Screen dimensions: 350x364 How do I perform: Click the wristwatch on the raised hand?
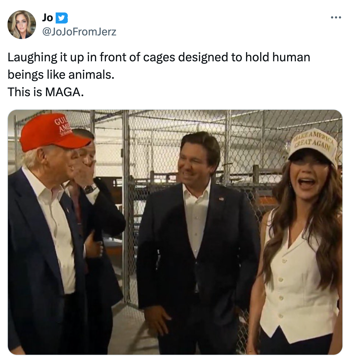tap(91, 188)
